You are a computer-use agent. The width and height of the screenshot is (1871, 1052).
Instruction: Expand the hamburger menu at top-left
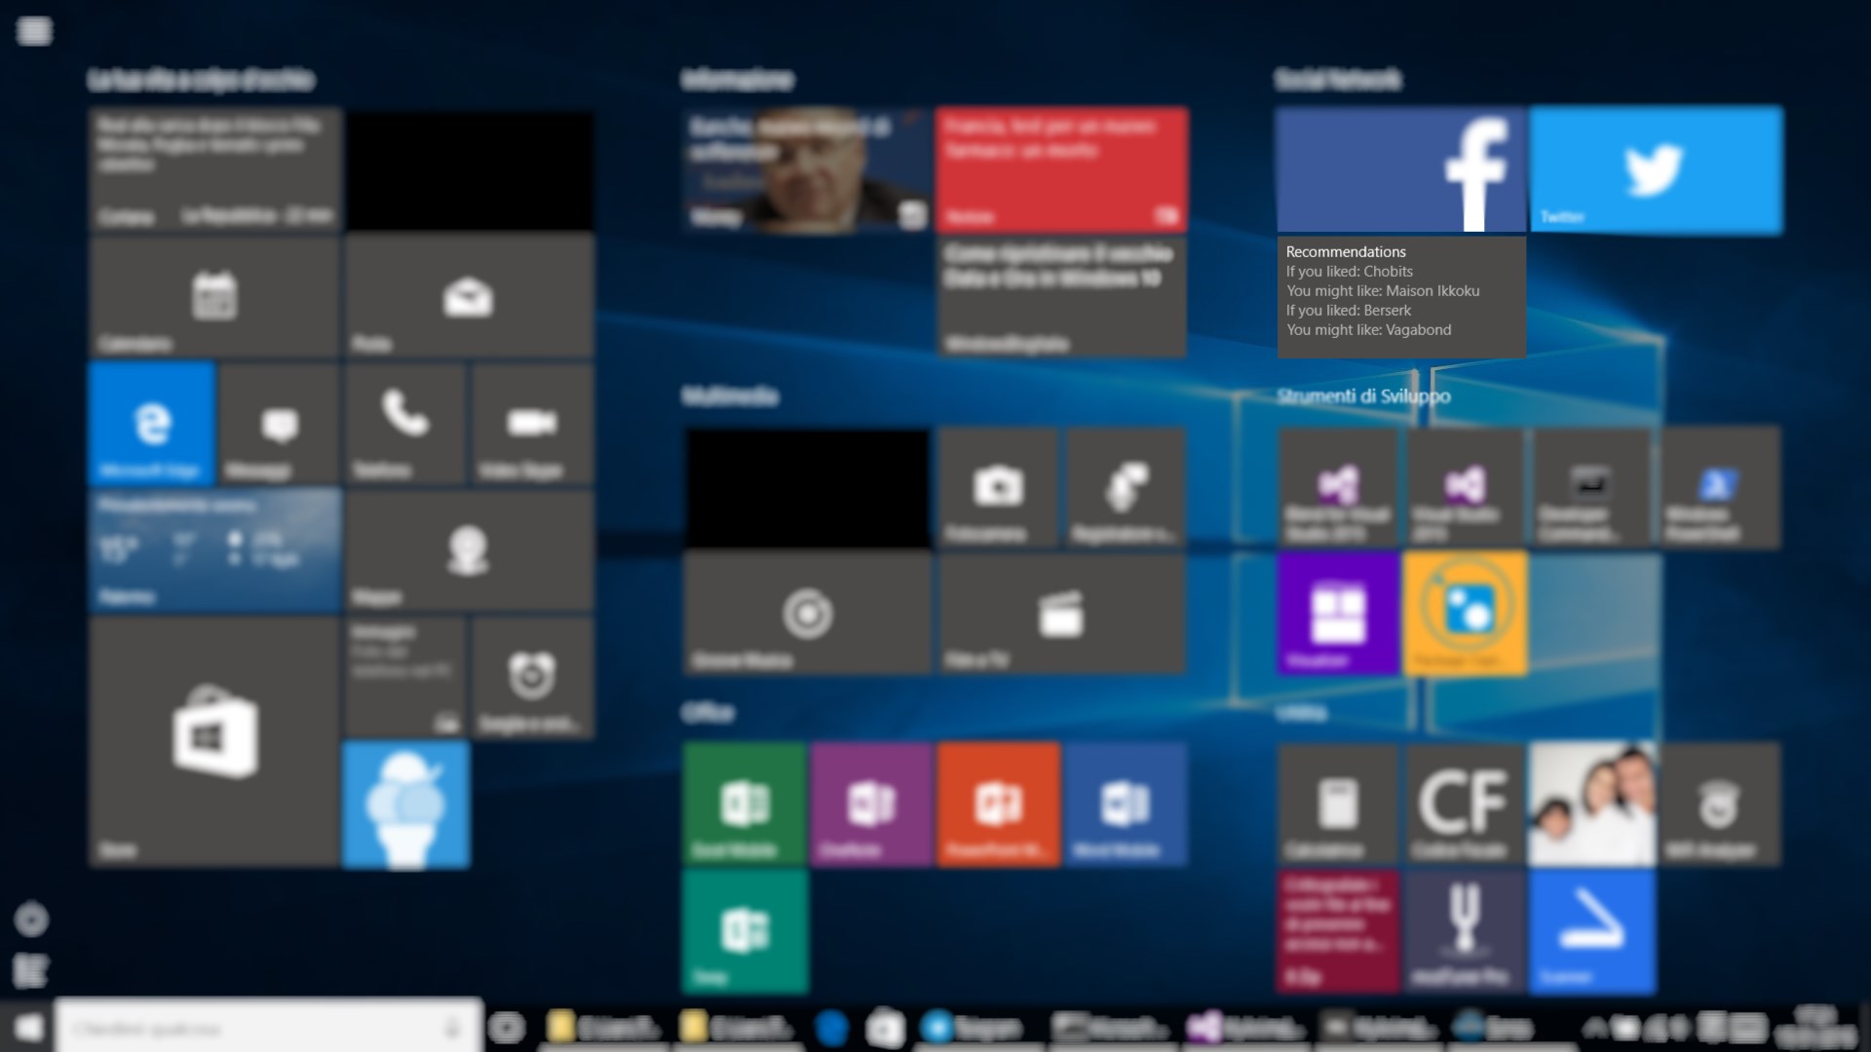(34, 31)
